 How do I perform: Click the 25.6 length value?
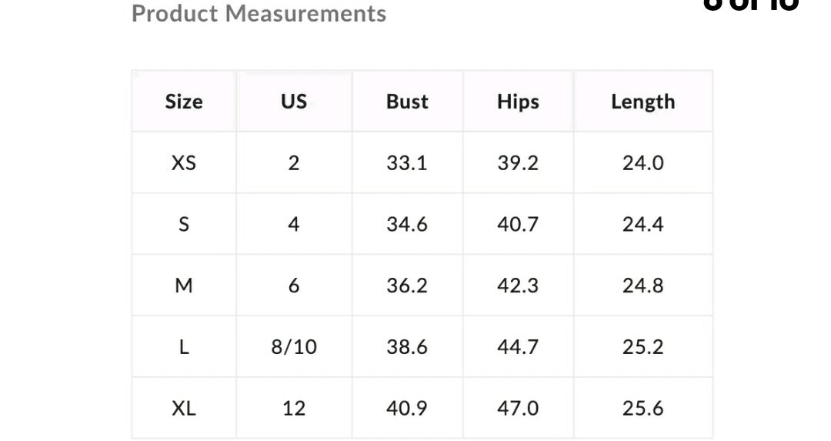642,408
